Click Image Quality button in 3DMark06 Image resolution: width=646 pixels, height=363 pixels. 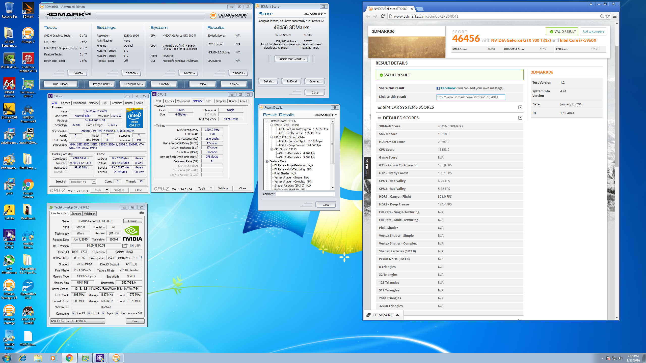tap(102, 84)
